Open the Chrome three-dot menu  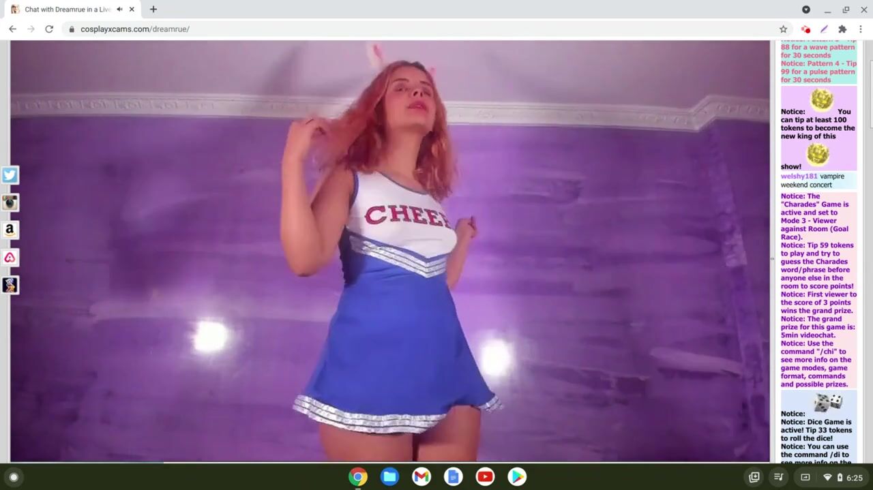point(861,29)
